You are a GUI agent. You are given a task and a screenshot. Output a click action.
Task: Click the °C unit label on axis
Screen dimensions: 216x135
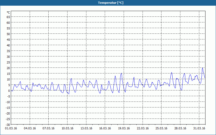pos(8,12)
